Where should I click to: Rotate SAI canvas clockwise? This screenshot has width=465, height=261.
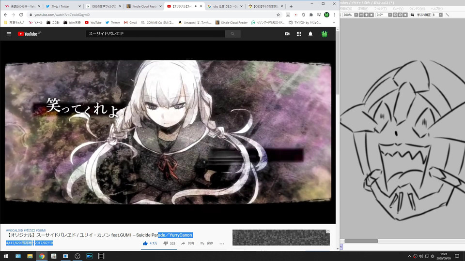pyautogui.click(x=400, y=15)
